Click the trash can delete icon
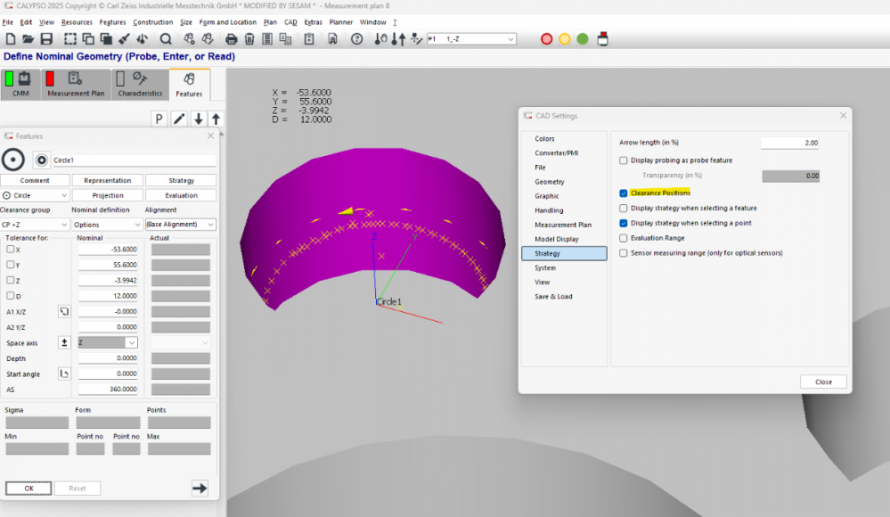 [249, 39]
